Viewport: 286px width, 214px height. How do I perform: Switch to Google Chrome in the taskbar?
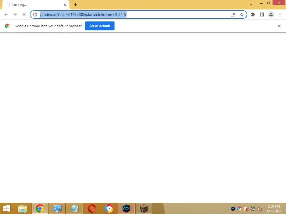[x=40, y=208]
